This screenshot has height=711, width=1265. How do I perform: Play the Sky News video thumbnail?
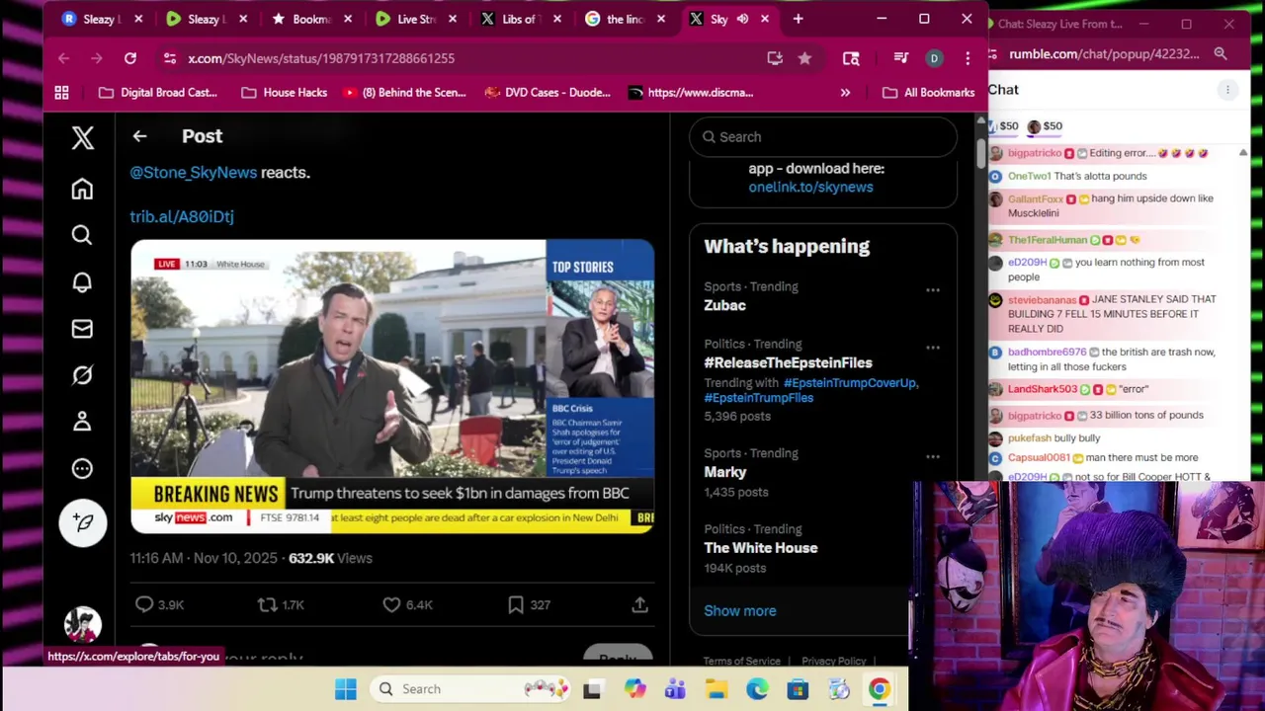pyautogui.click(x=392, y=386)
